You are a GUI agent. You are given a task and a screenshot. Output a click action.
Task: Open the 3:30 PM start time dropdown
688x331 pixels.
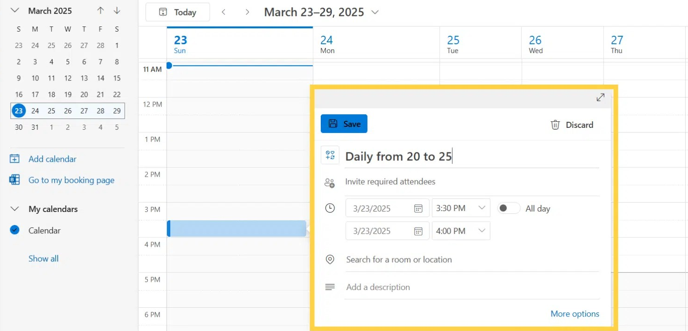(481, 208)
